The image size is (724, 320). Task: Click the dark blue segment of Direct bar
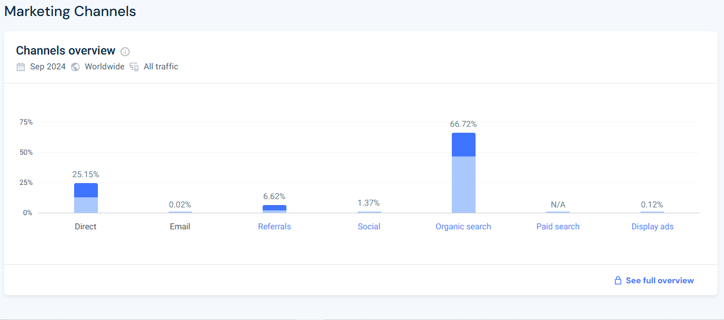(x=85, y=190)
